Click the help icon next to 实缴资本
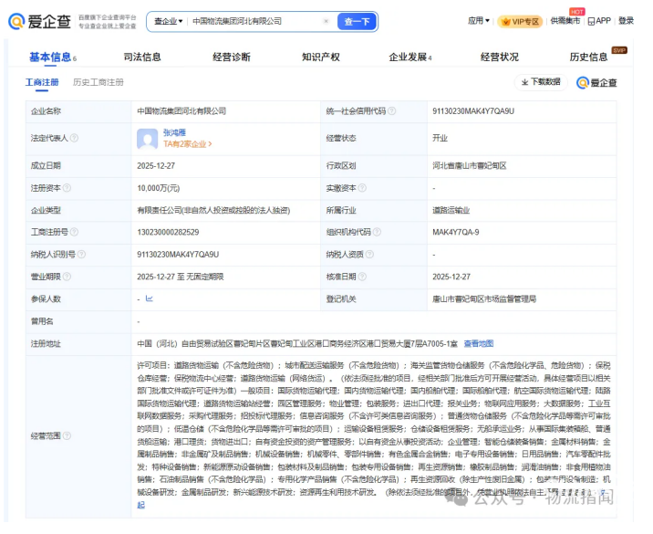The width and height of the screenshot is (653, 534). click(x=362, y=188)
